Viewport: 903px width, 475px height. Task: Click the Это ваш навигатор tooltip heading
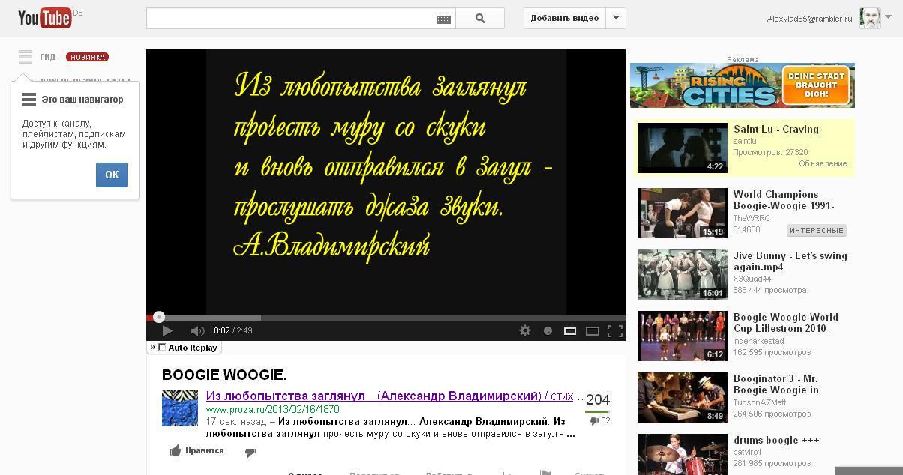(82, 99)
